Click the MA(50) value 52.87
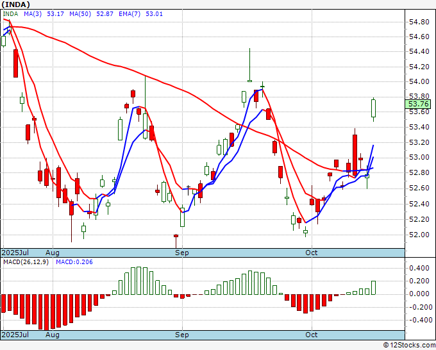This screenshot has width=436, height=350. pyautogui.click(x=105, y=14)
